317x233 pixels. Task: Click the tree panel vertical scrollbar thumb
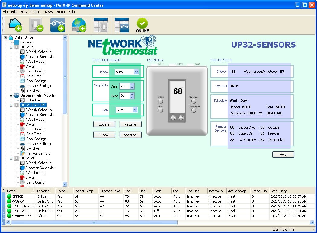(x=65, y=77)
